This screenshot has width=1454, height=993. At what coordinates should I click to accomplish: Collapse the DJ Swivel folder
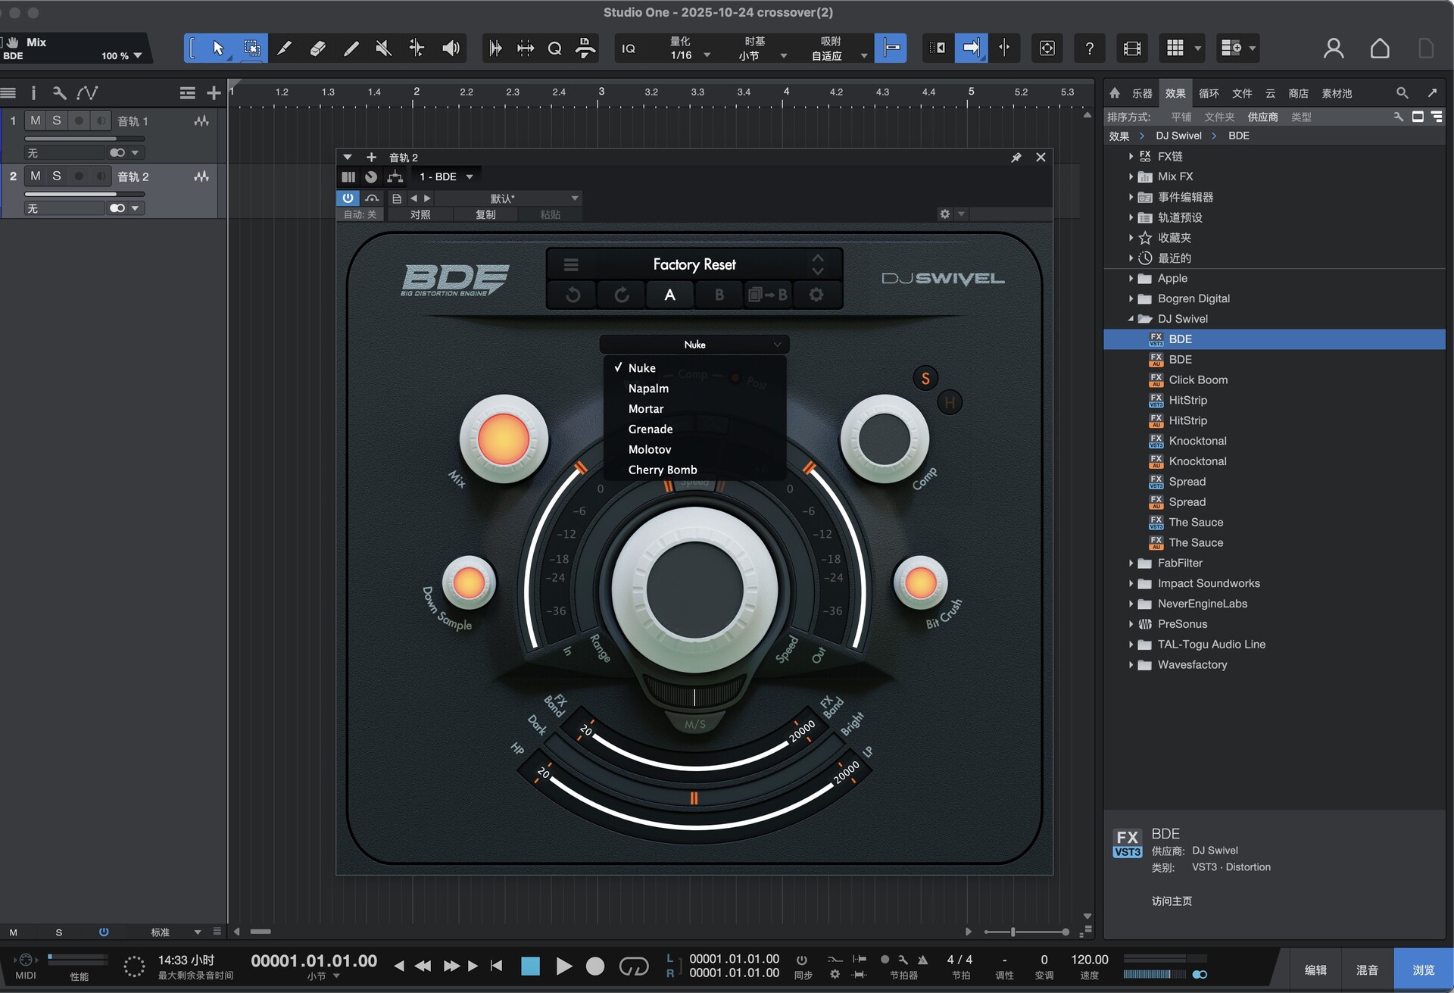coord(1131,319)
